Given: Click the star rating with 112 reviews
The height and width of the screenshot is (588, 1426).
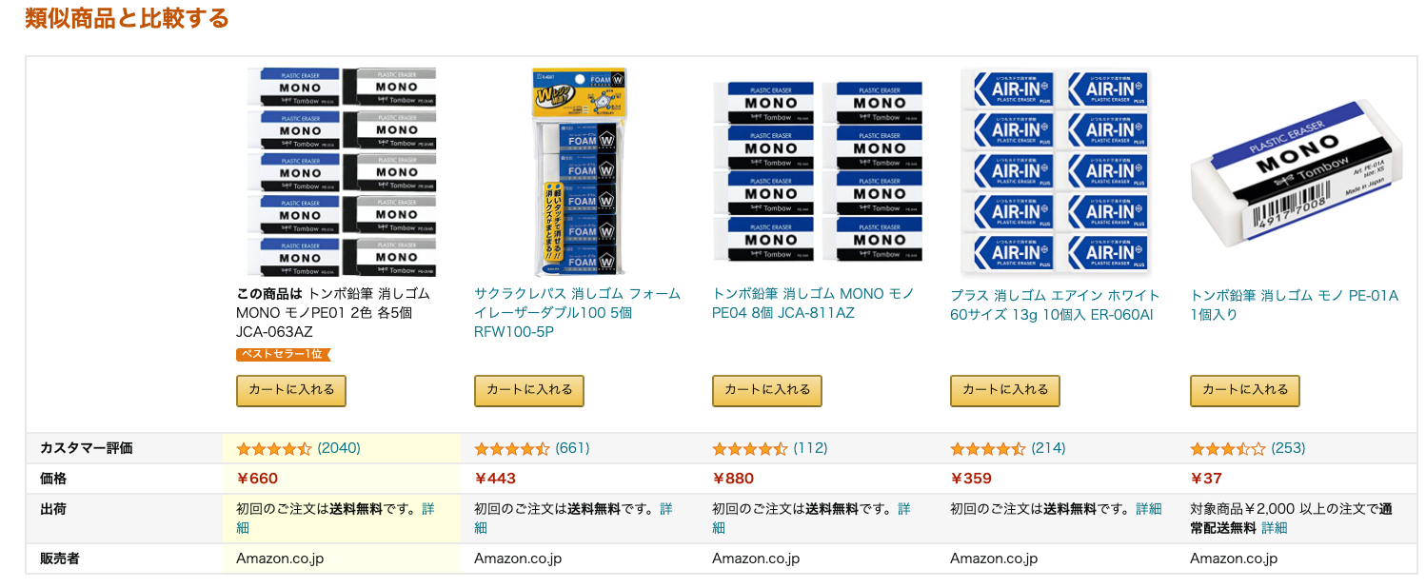Looking at the screenshot, I should click(750, 448).
